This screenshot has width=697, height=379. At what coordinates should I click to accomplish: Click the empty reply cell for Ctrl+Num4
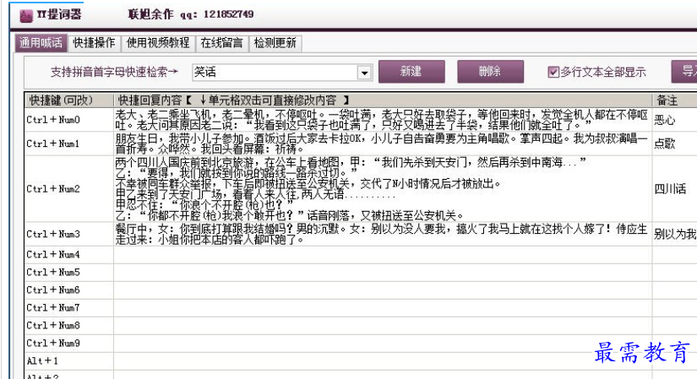(x=383, y=255)
